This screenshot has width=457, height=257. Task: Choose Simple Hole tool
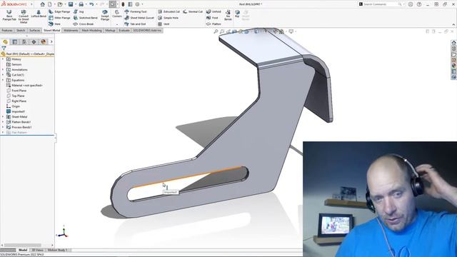(x=169, y=18)
